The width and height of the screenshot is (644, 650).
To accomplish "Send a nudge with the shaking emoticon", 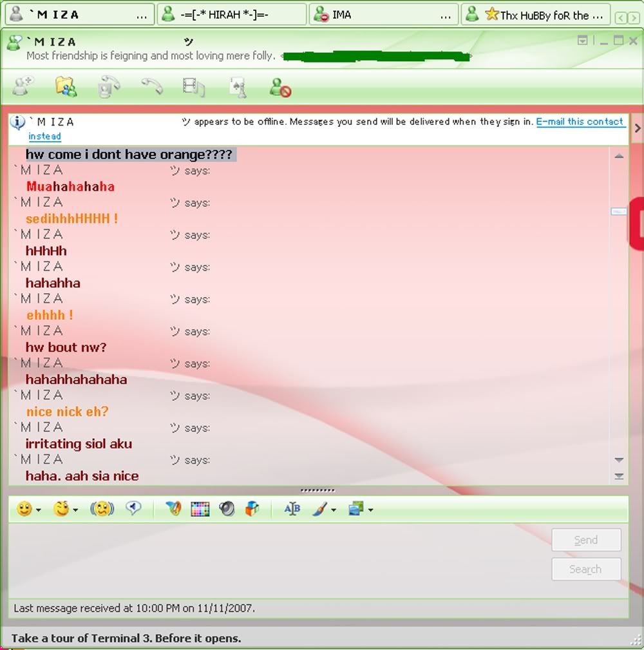I will (102, 509).
